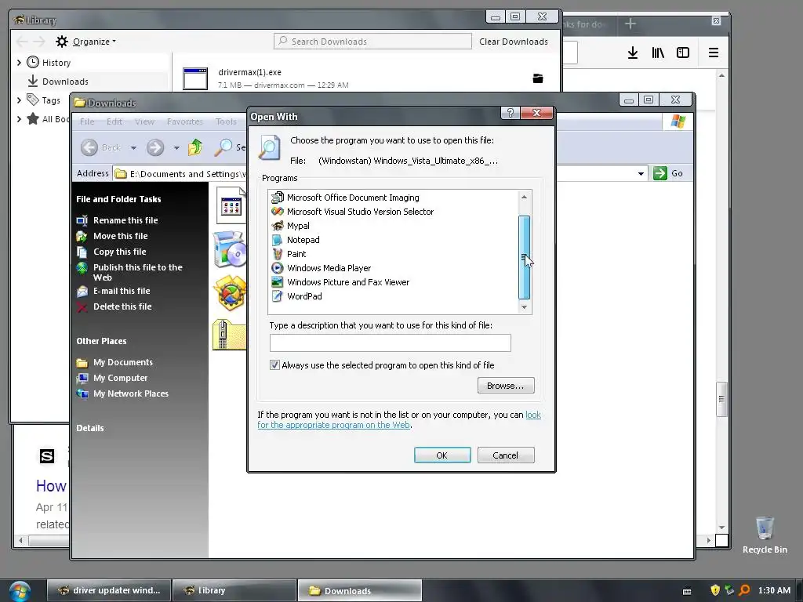Open Tools menu in Downloads window
This screenshot has height=602, width=803.
[x=226, y=121]
